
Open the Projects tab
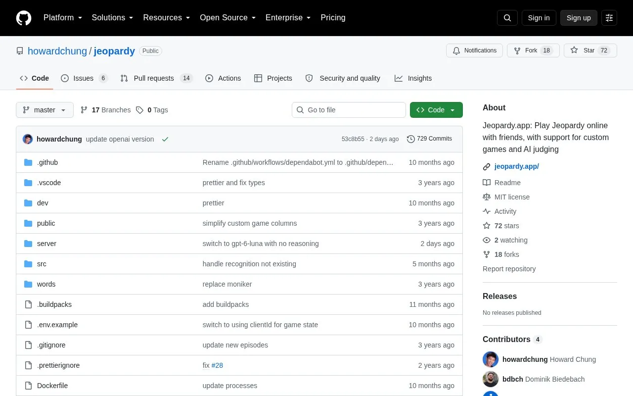coord(273,78)
